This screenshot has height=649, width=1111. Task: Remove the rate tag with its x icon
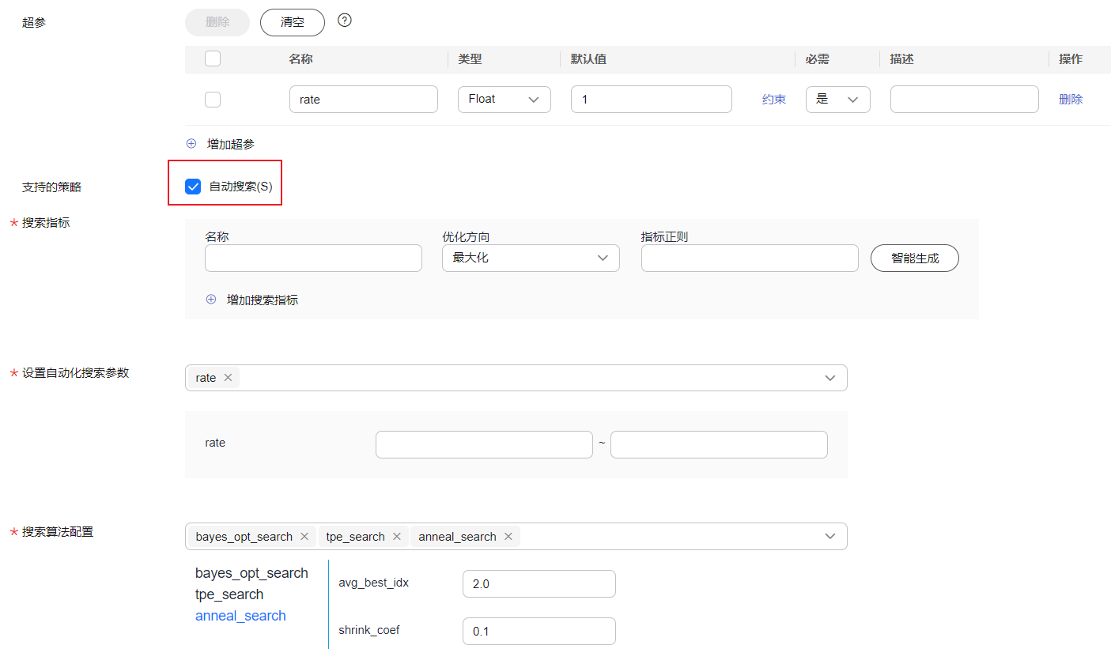228,378
